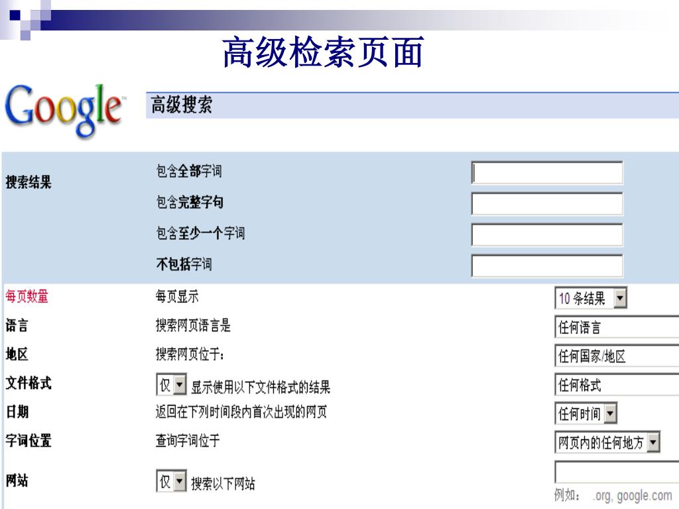The height and width of the screenshot is (509, 679).
Task: Click the slide title 高级检索页面
Action: pyautogui.click(x=323, y=52)
